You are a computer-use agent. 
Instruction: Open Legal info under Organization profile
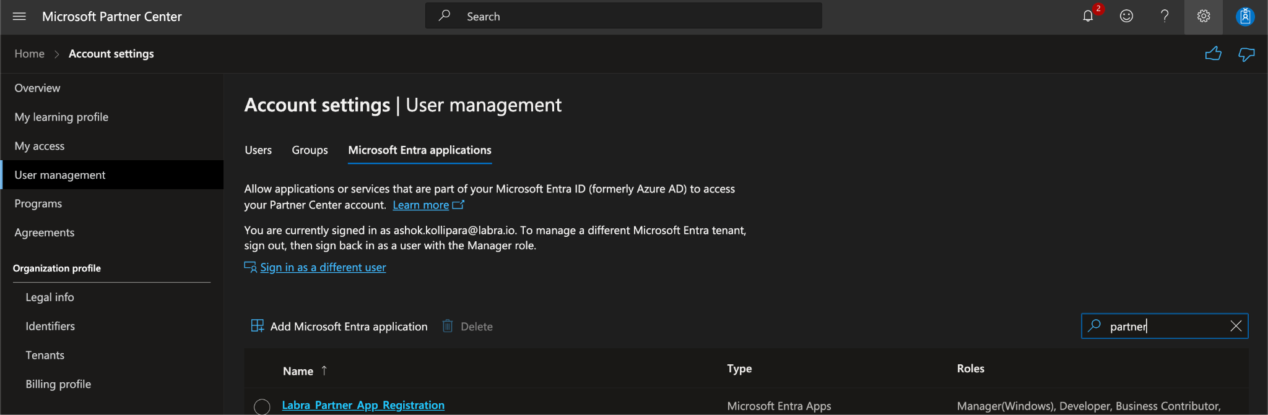point(50,297)
